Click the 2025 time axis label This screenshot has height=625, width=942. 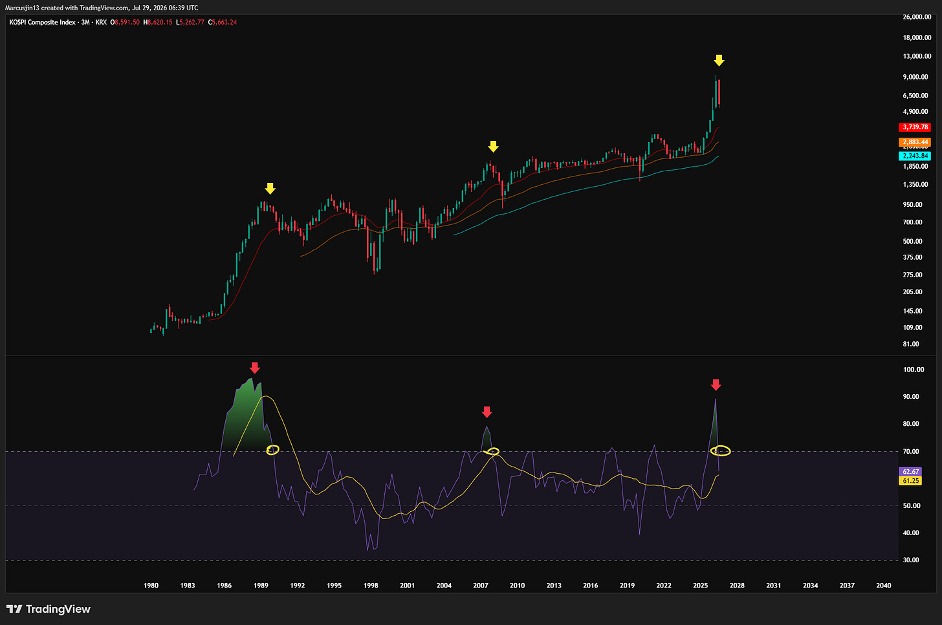pyautogui.click(x=701, y=586)
